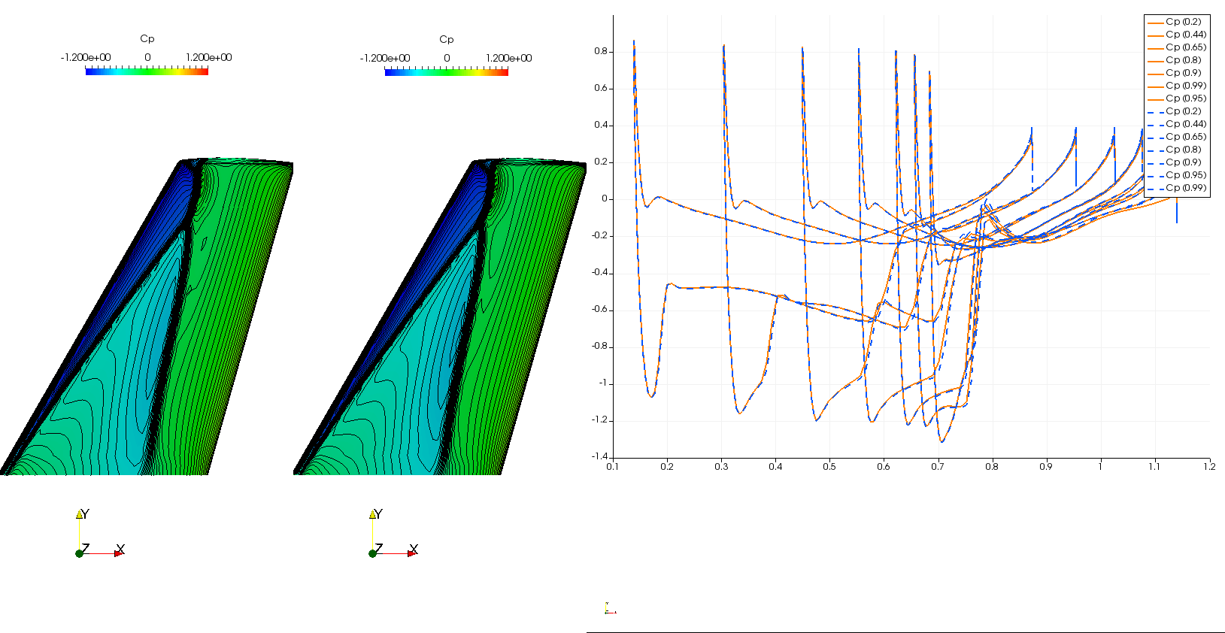Click the left wing Cp contour surface

(150, 338)
